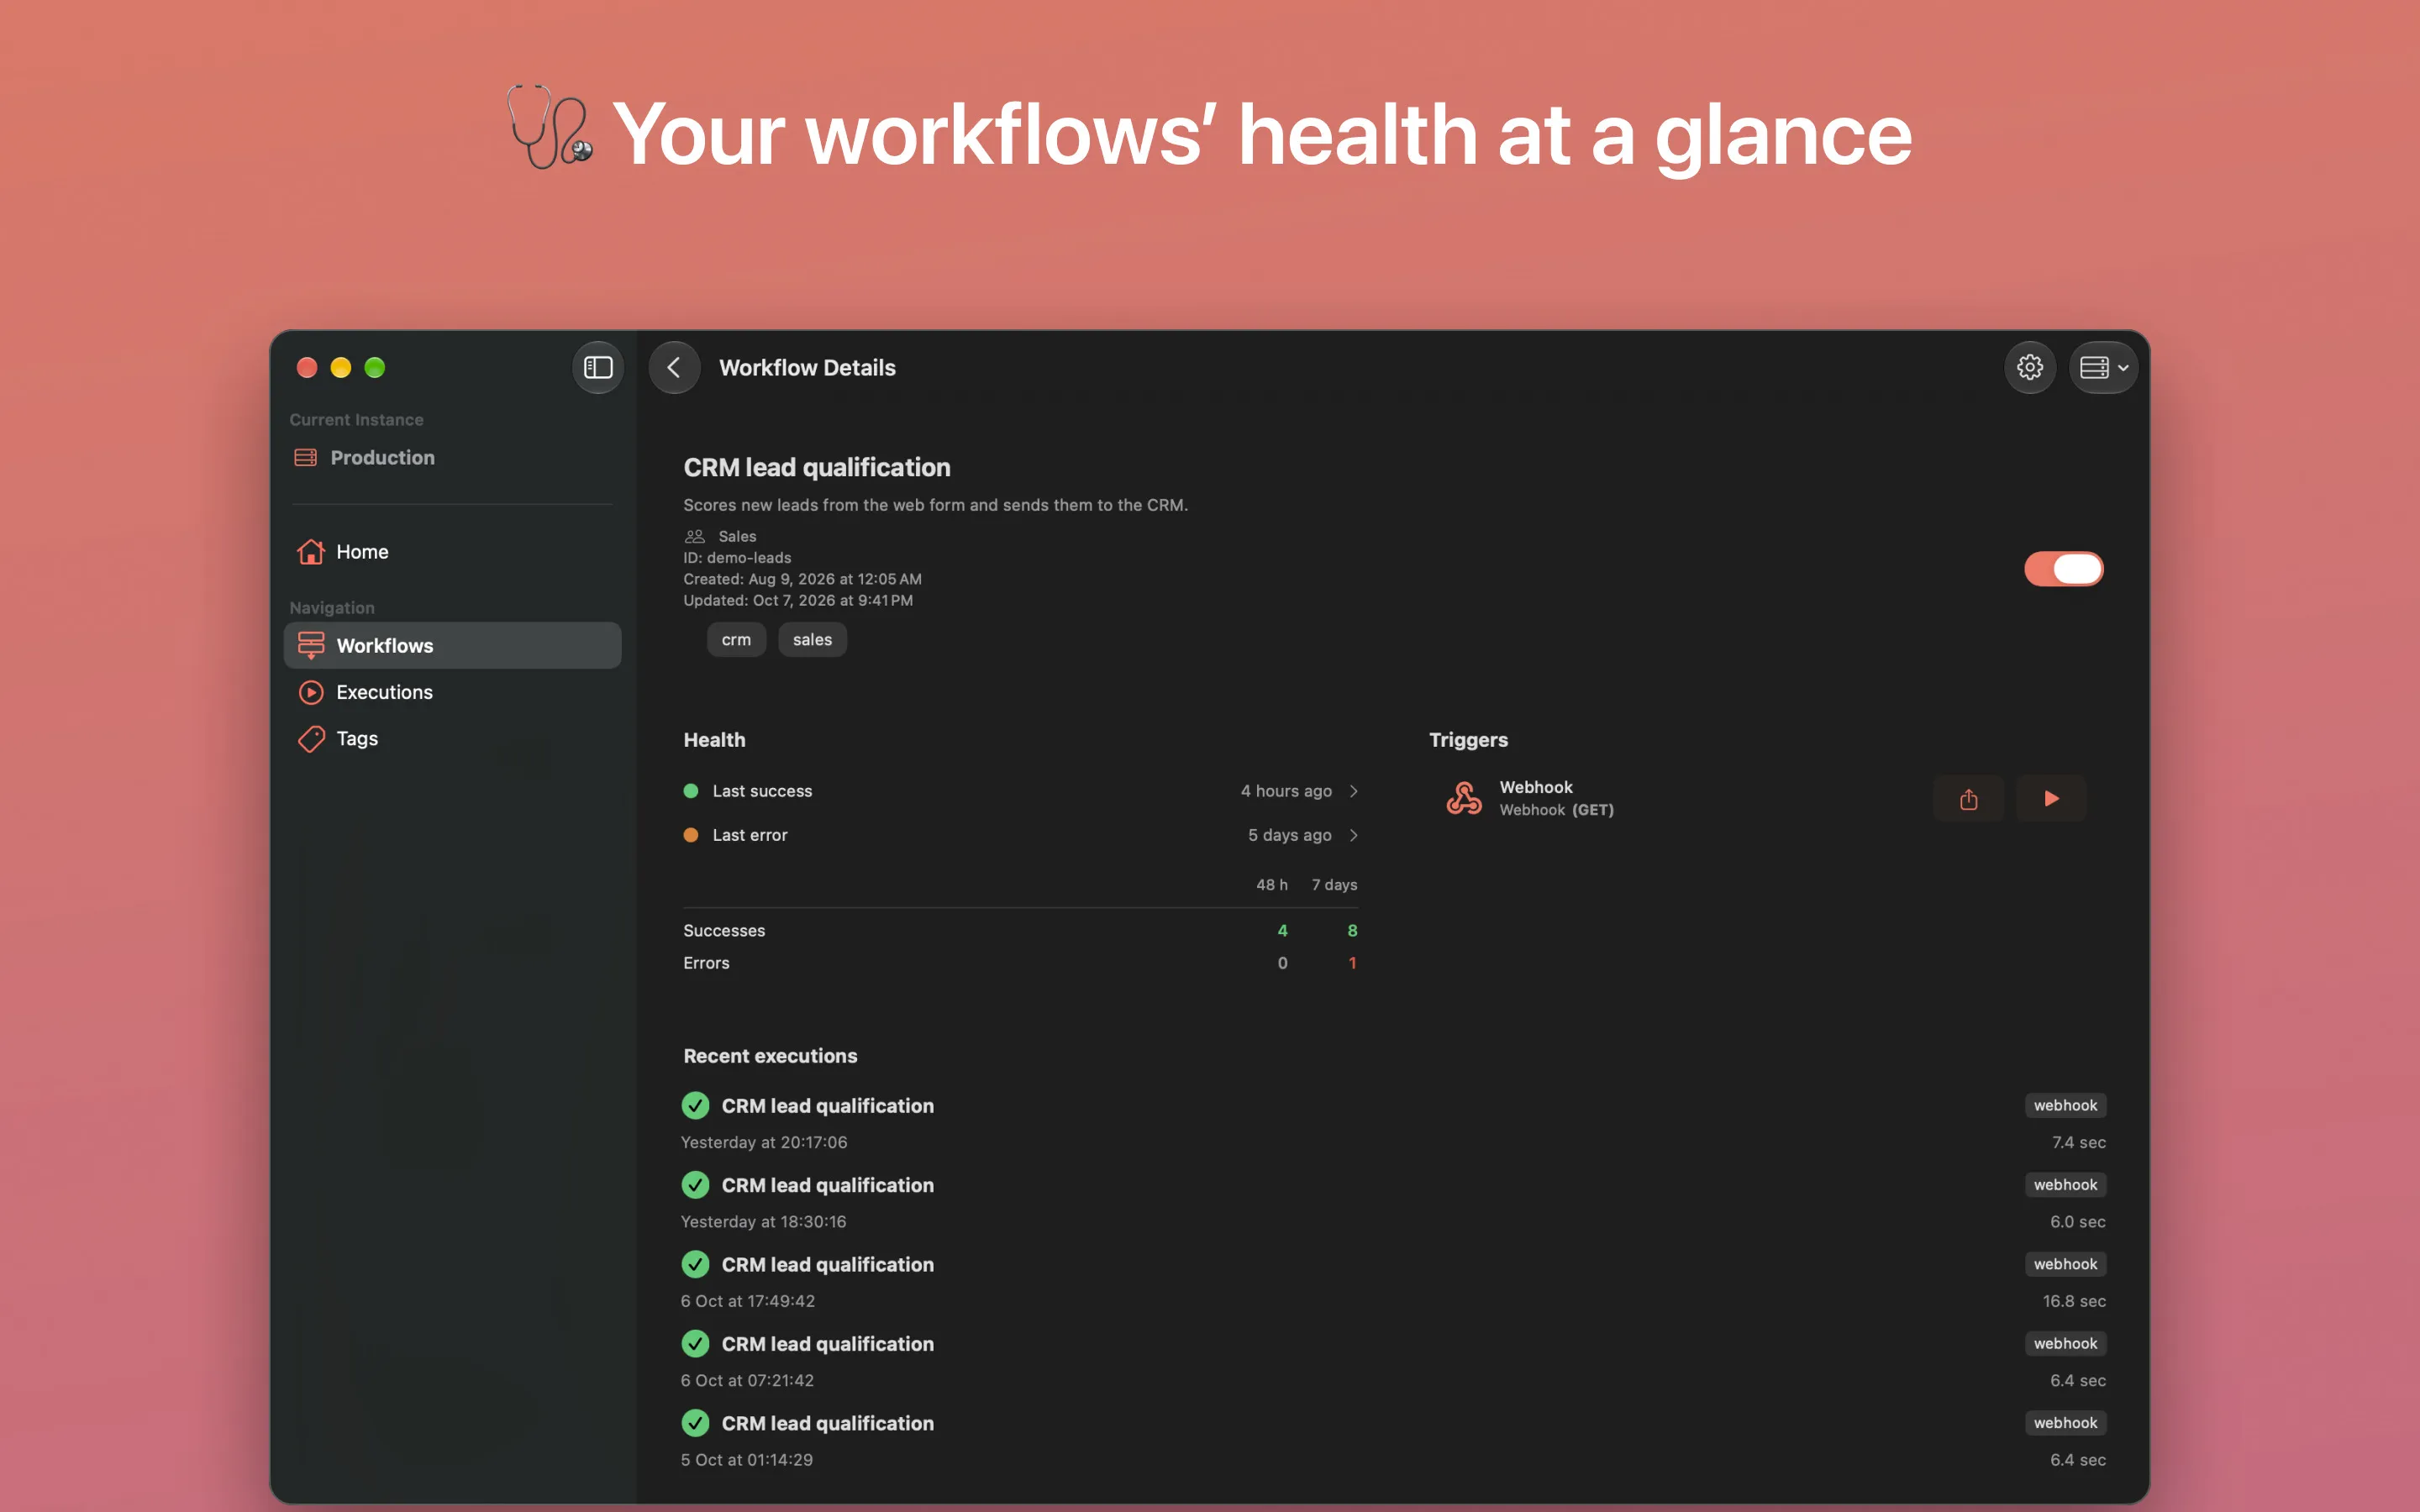Click the Tags icon in sidebar
This screenshot has height=1512, width=2420.
[x=311, y=739]
